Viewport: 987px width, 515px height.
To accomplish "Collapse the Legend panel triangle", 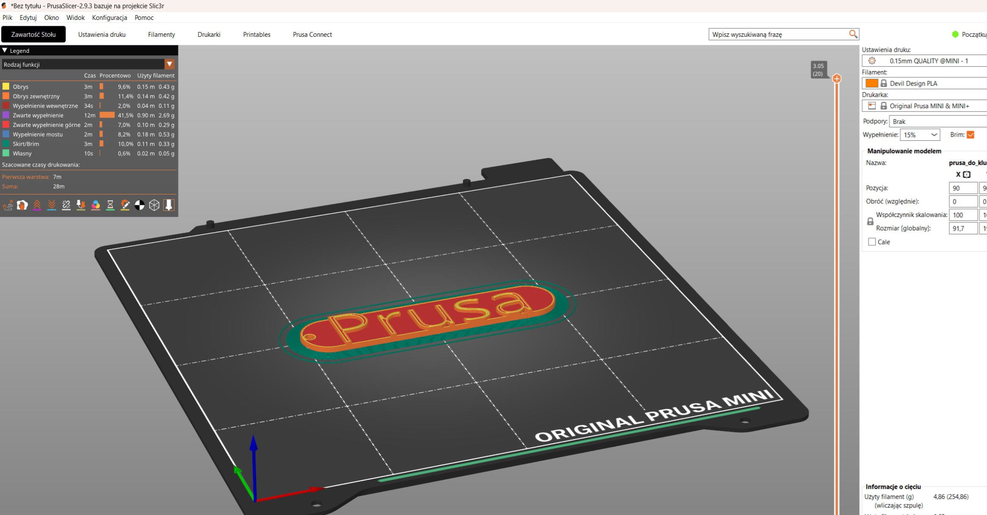I will coord(5,50).
